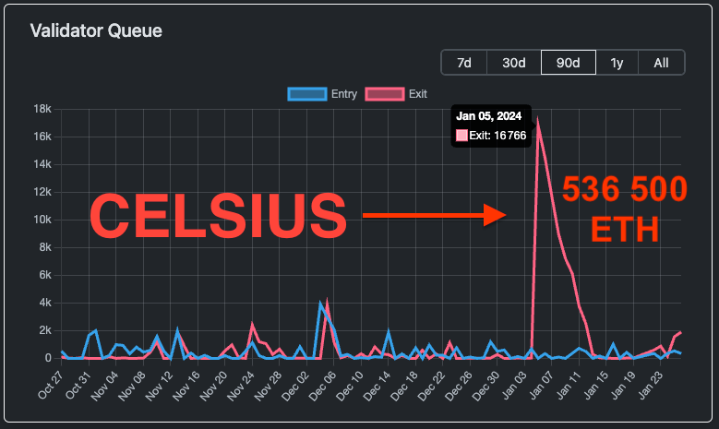This screenshot has height=429, width=719.
Task: Click the Entry legend label
Action: pos(344,94)
